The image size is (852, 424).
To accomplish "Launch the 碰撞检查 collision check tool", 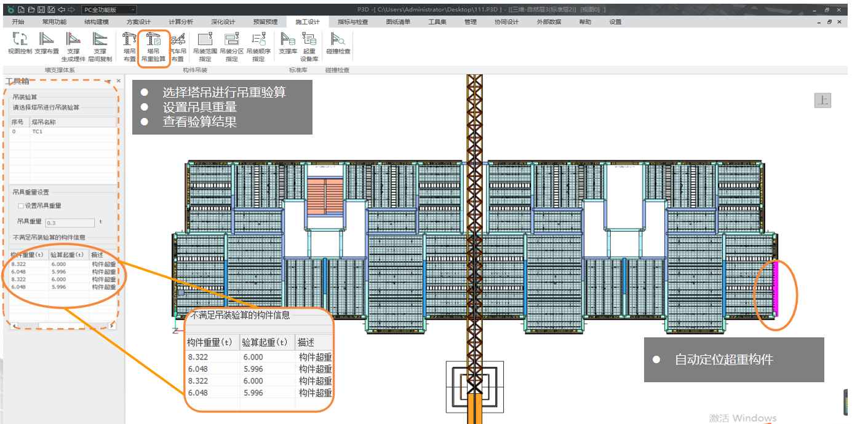I will point(338,43).
